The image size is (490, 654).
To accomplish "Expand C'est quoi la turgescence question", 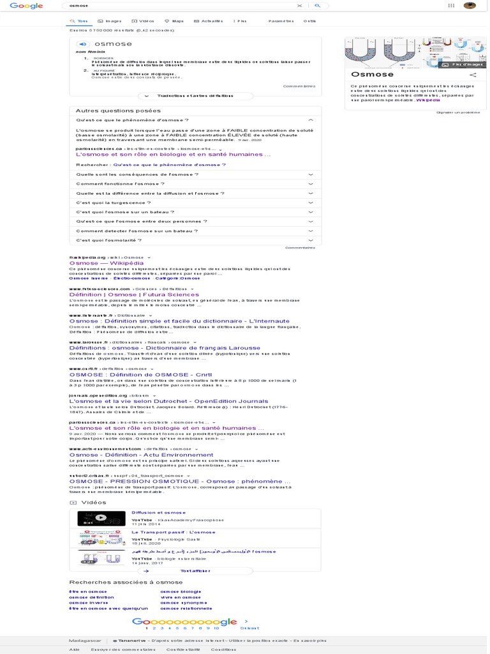I will 195,202.
